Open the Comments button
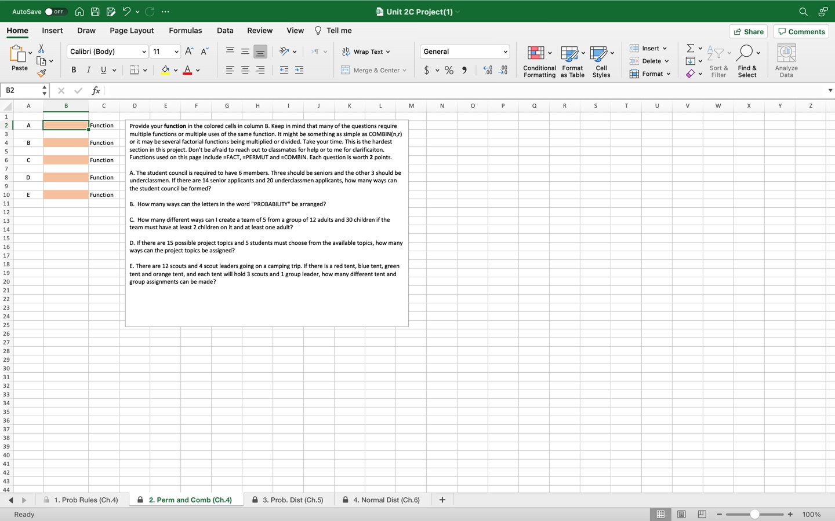This screenshot has width=835, height=521. (x=801, y=32)
